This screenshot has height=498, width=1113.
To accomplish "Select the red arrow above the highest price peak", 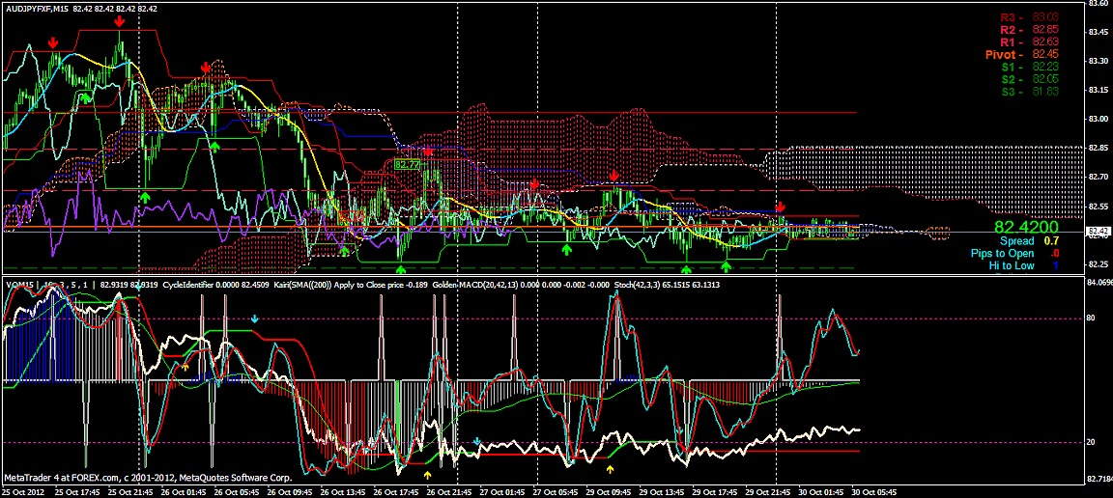I will click(119, 20).
